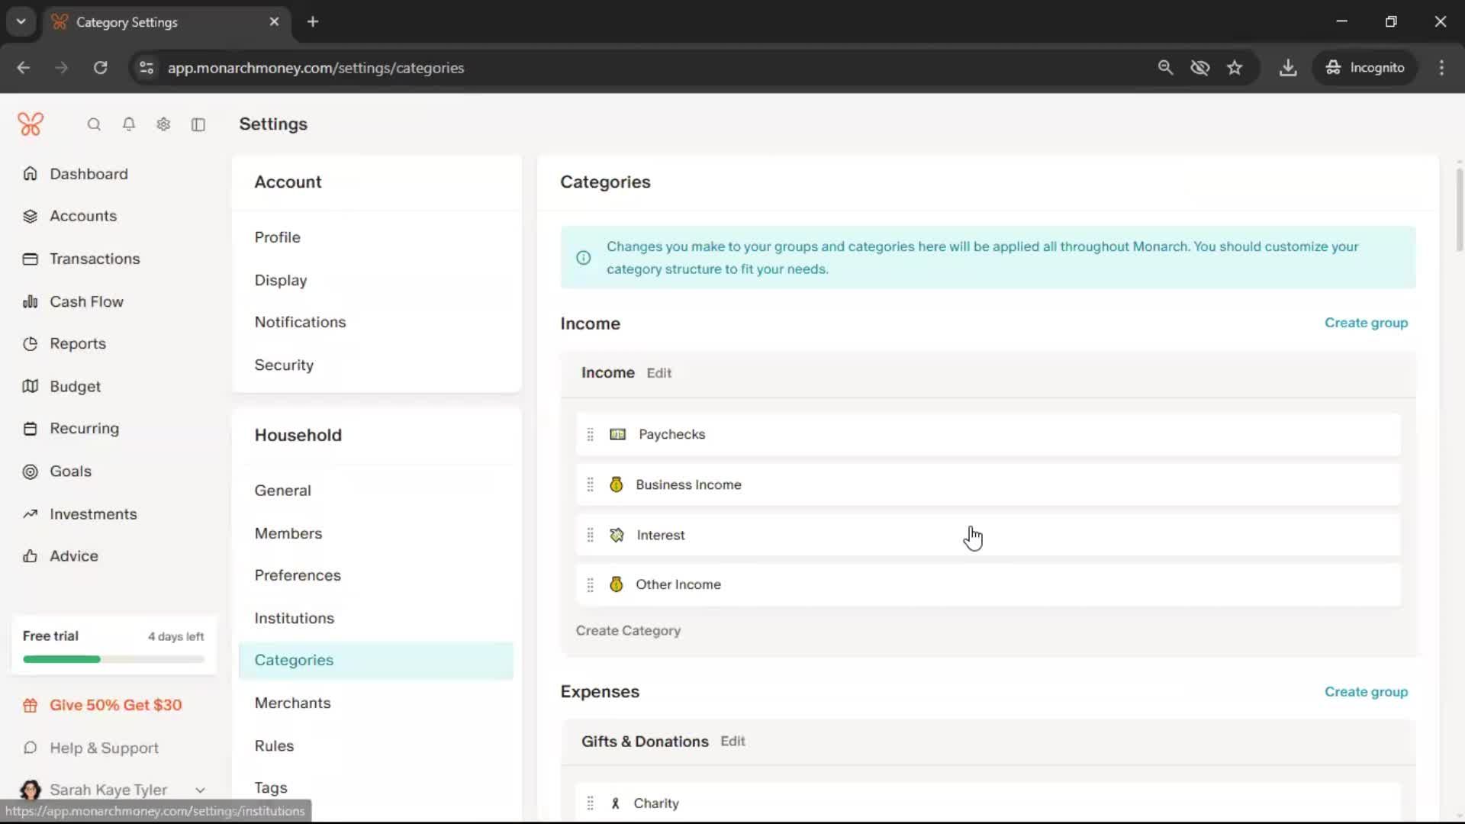Screen dimensions: 1465x824
Task: Click the browser address bar URL
Action: coord(316,68)
